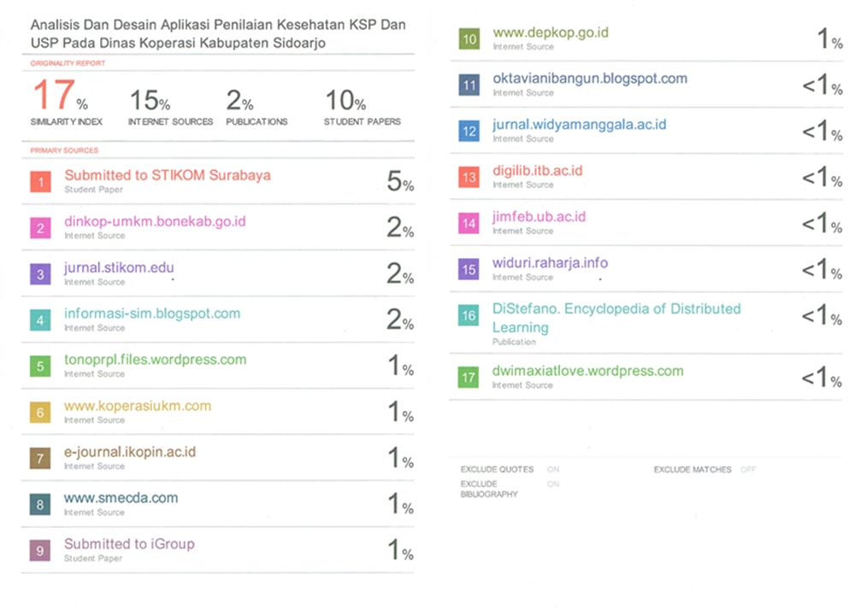855x610 pixels.
Task: Click the teal source number 4 badge
Action: [x=39, y=320]
